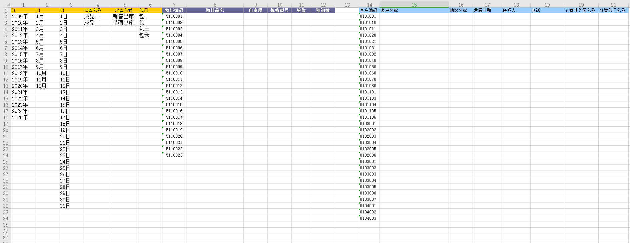Select the 24日 cell
Viewport: 630px width, 243px height.
pos(71,162)
